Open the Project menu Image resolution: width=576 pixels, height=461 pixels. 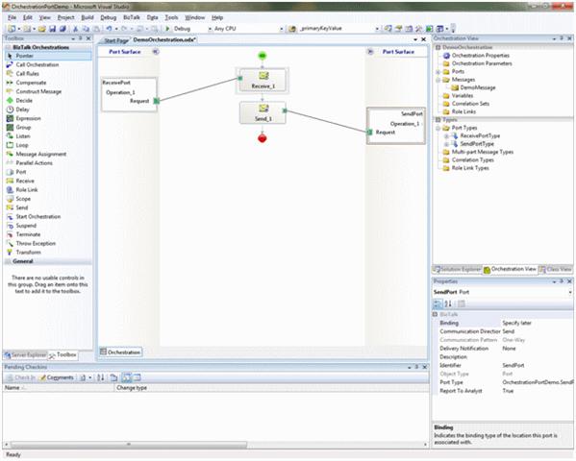click(x=66, y=17)
